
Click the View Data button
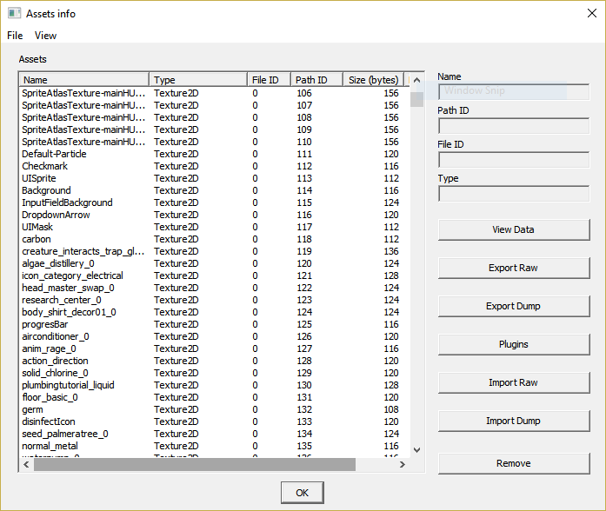(x=513, y=229)
